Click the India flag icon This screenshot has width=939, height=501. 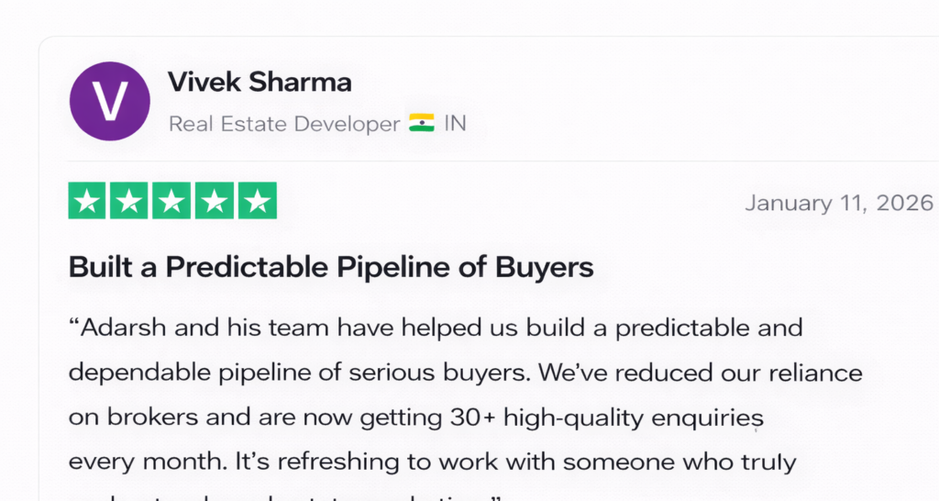click(422, 123)
